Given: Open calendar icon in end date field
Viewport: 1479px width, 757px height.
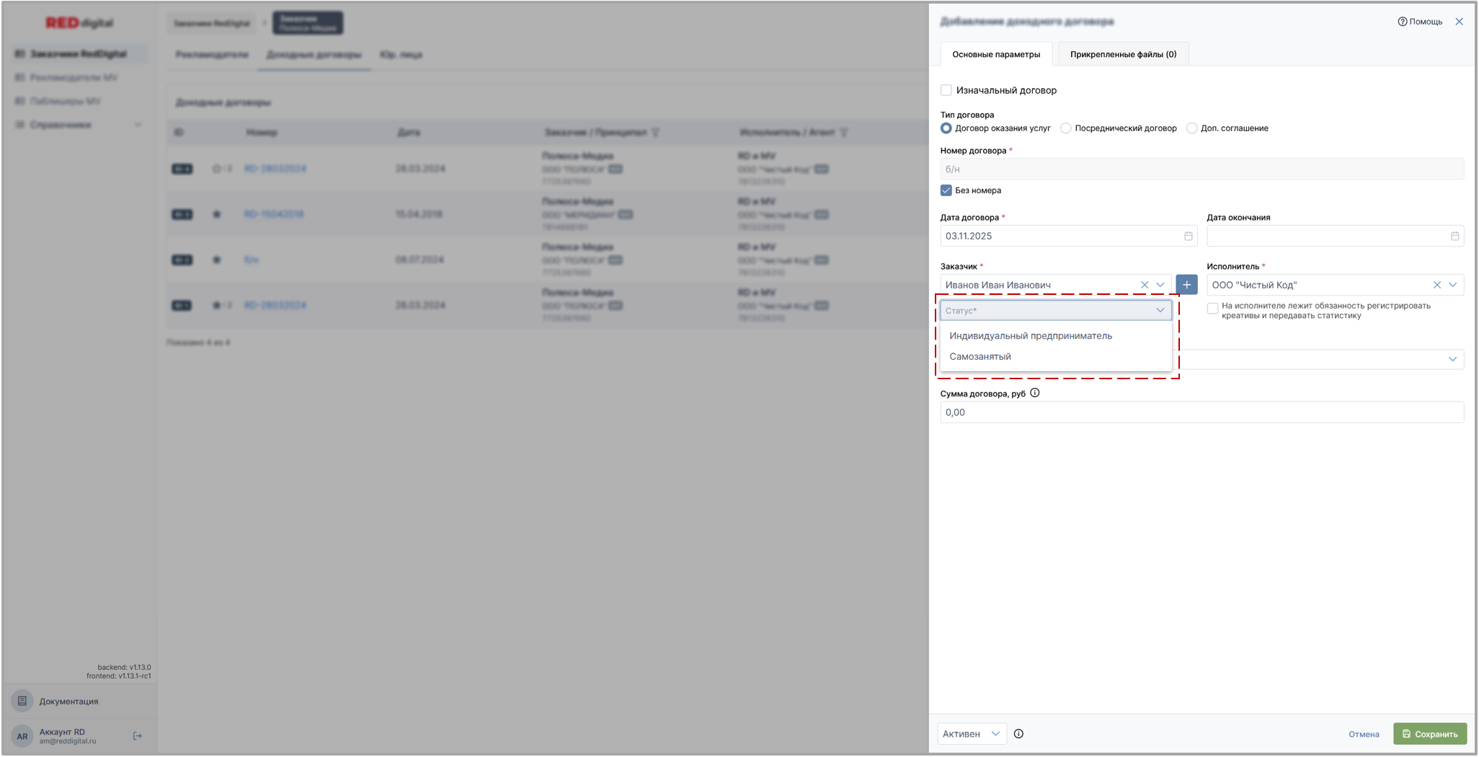Looking at the screenshot, I should (x=1454, y=236).
